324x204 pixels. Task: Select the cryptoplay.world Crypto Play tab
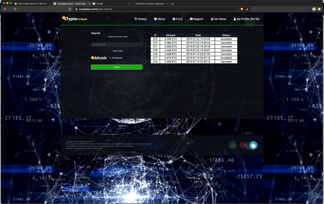[x=72, y=4]
